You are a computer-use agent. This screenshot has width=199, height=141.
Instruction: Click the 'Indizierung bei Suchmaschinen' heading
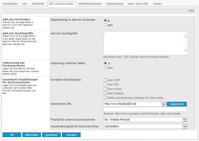click(x=14, y=64)
